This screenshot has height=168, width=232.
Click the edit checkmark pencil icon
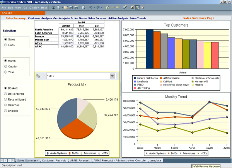142,7
